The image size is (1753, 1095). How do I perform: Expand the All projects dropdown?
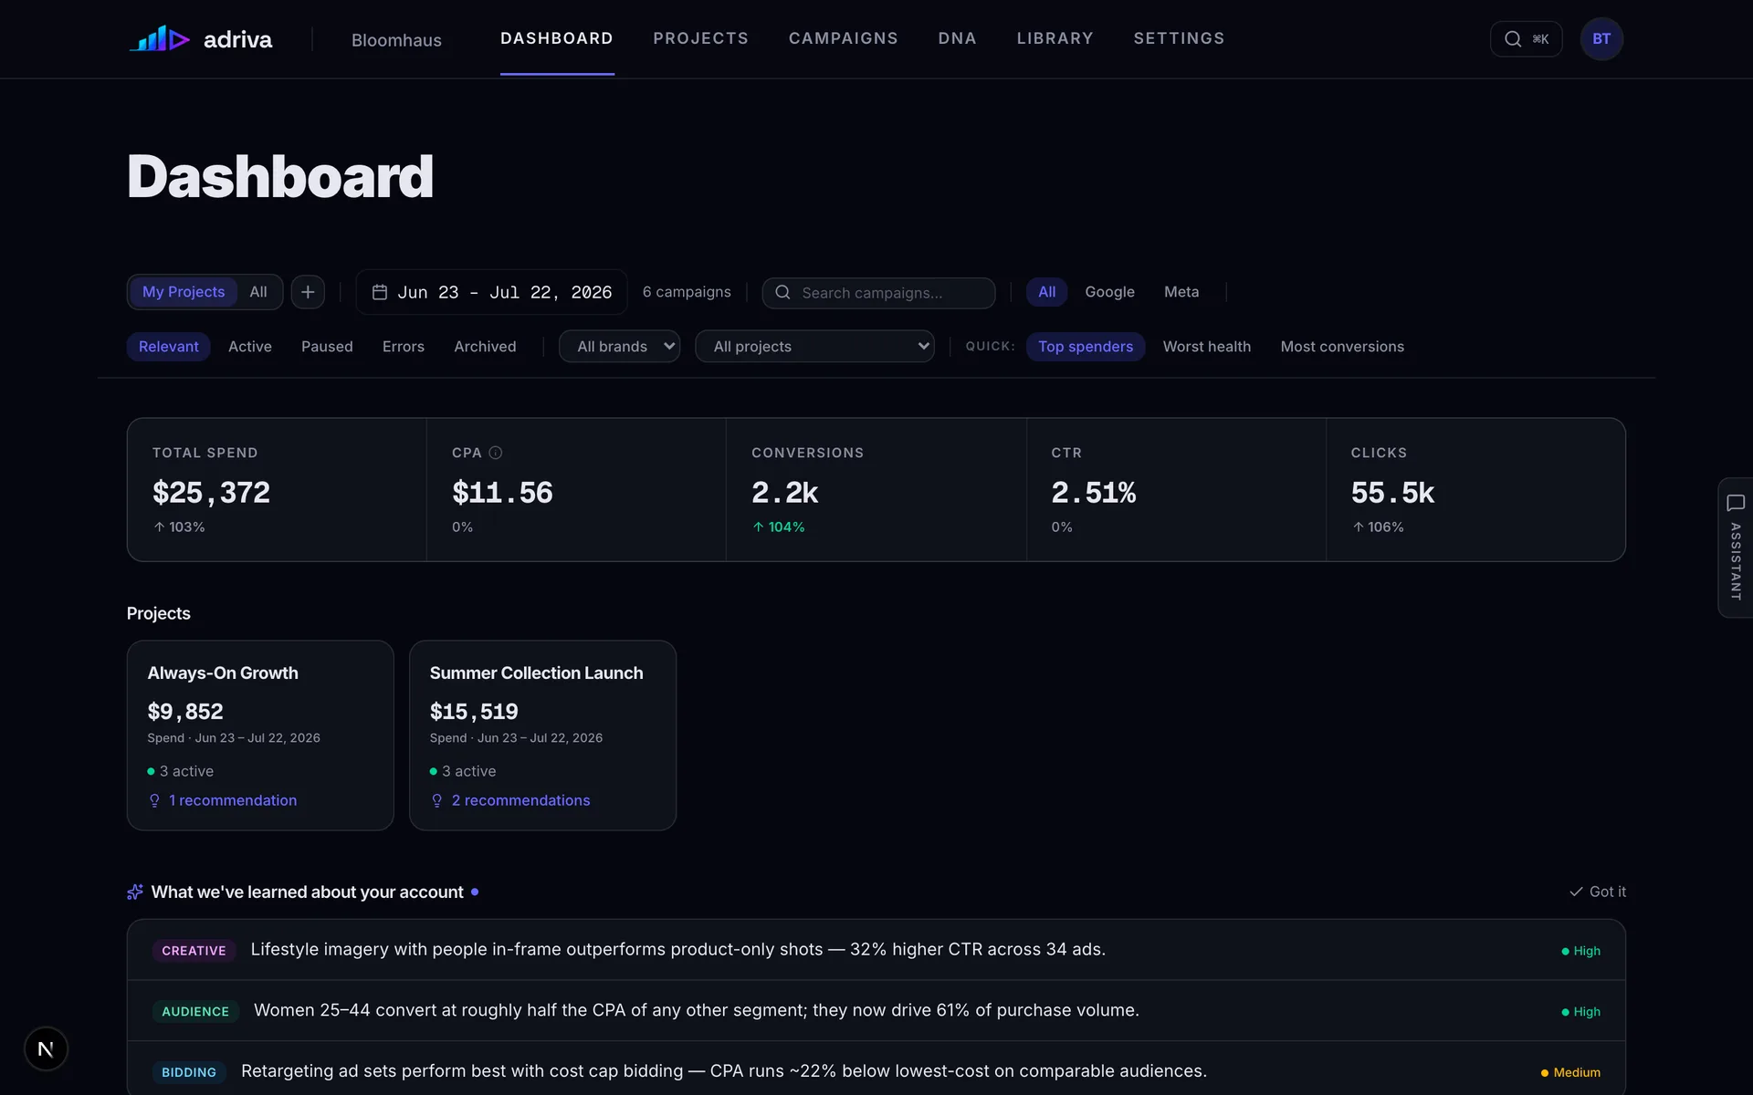coord(814,347)
